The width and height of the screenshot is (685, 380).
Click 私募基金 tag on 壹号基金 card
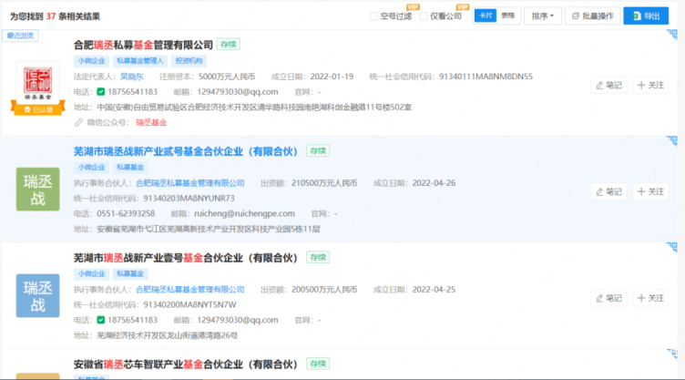[130, 273]
